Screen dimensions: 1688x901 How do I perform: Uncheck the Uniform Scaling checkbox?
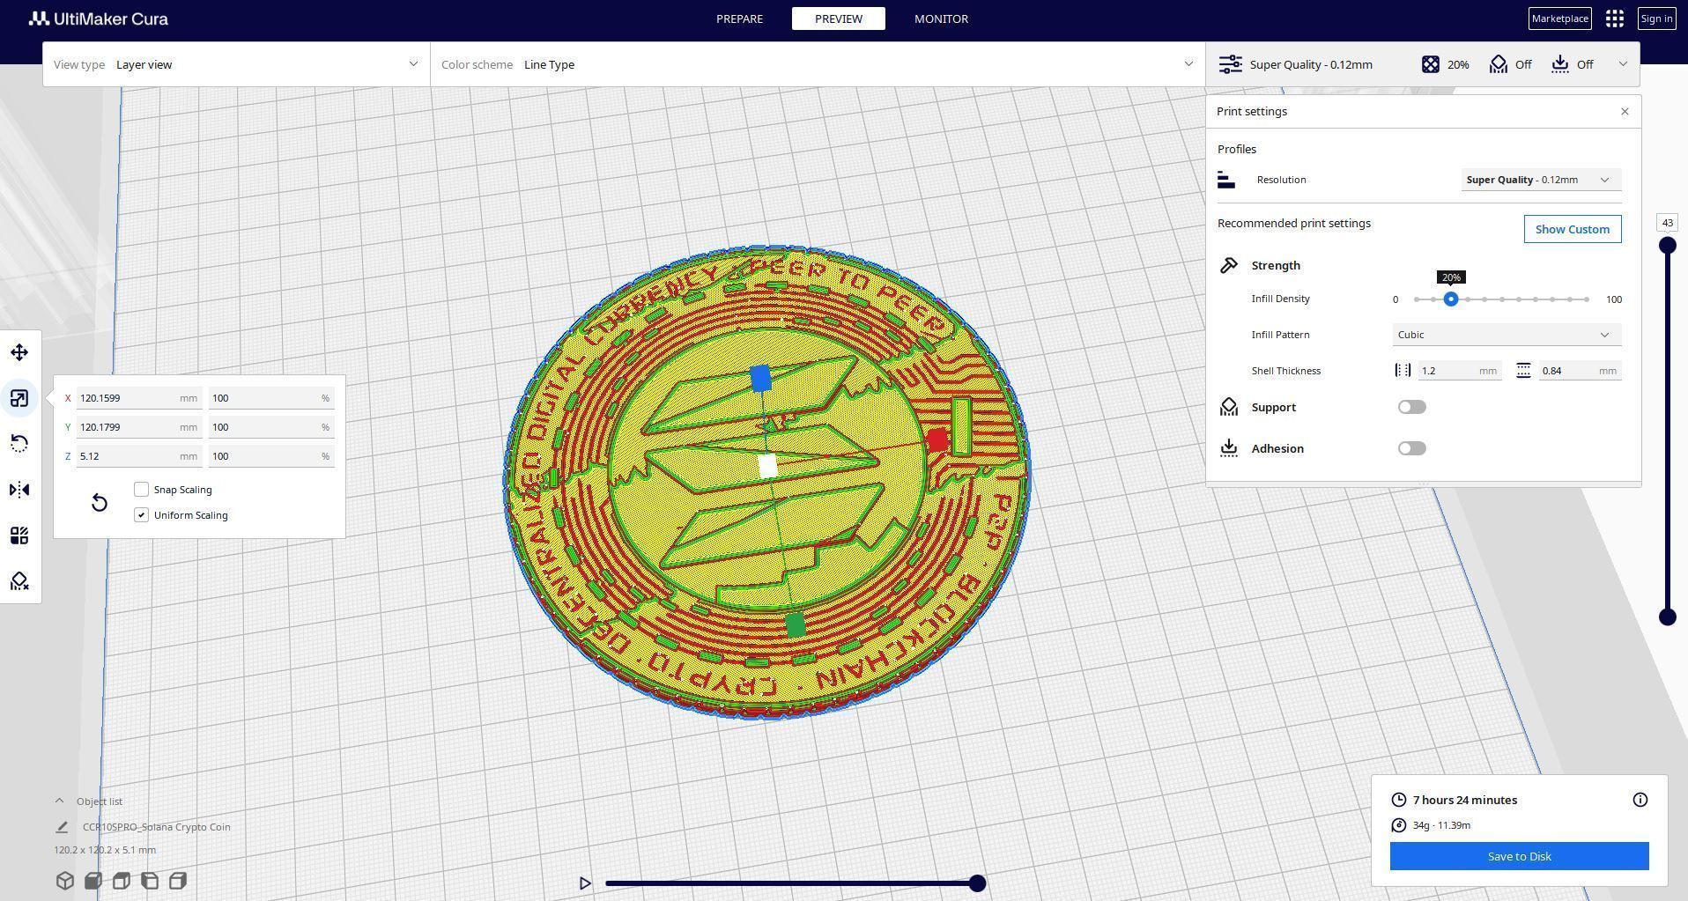coord(142,515)
